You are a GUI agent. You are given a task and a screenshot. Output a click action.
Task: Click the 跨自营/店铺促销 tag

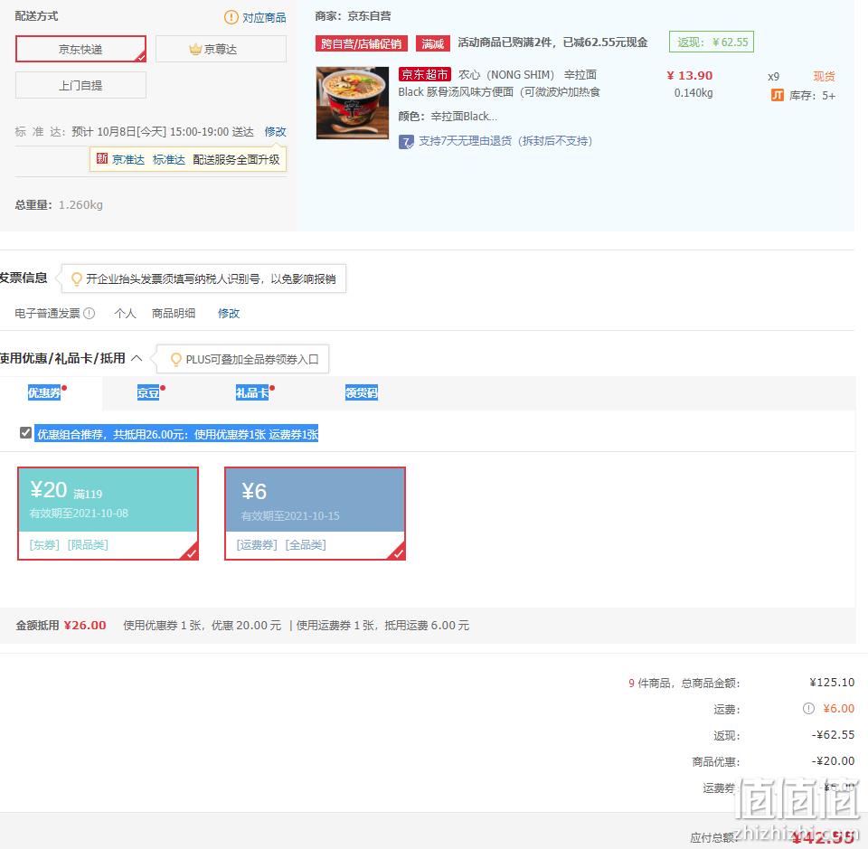(x=362, y=43)
